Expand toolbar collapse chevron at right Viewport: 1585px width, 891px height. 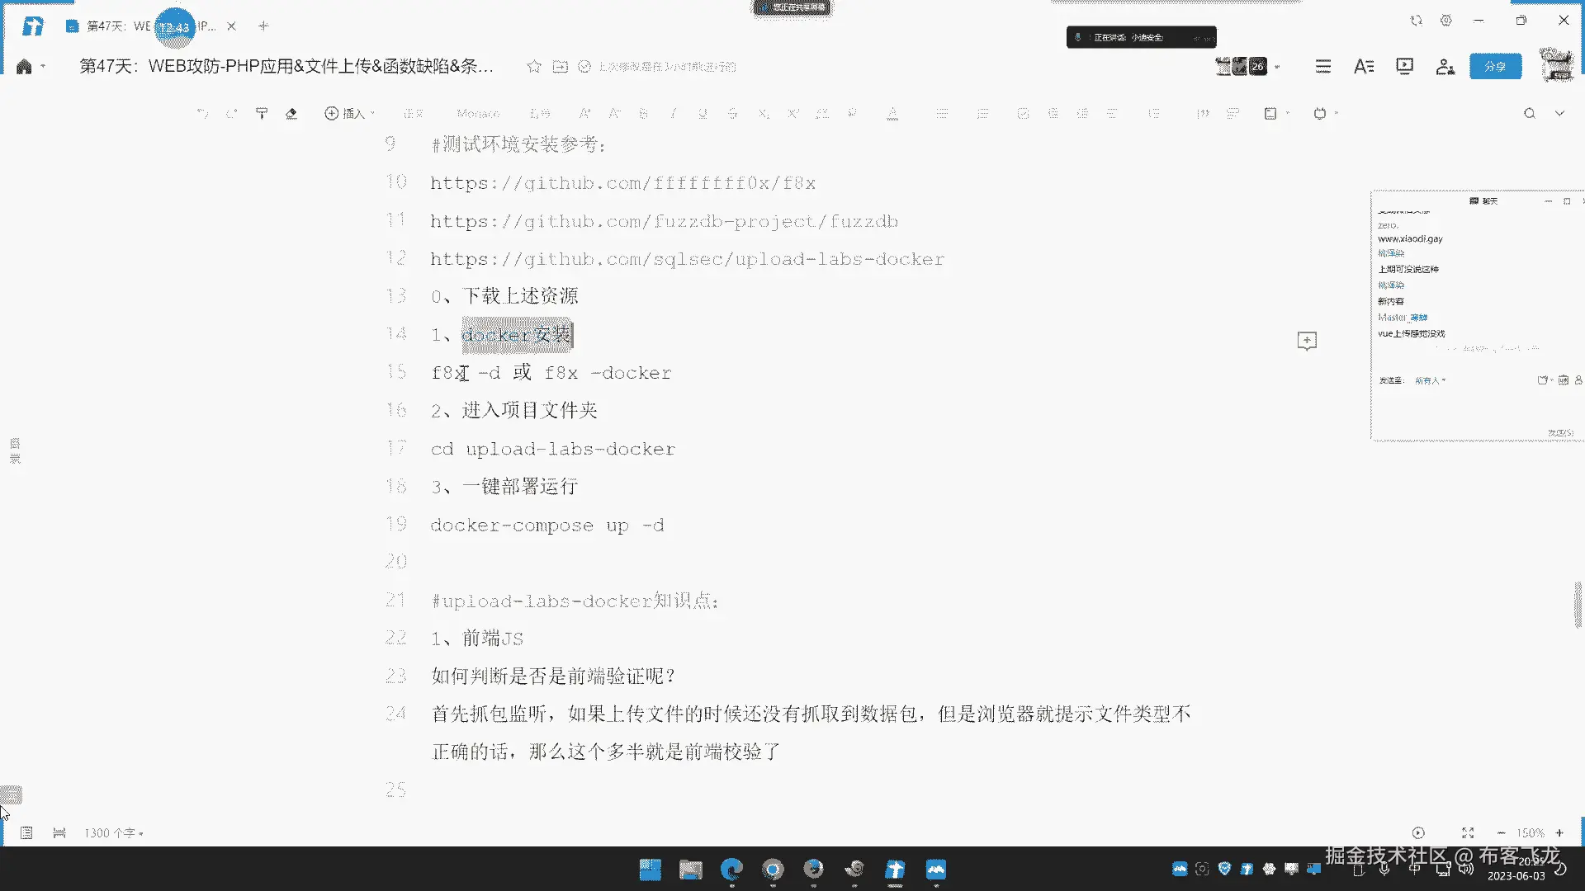[1559, 114]
